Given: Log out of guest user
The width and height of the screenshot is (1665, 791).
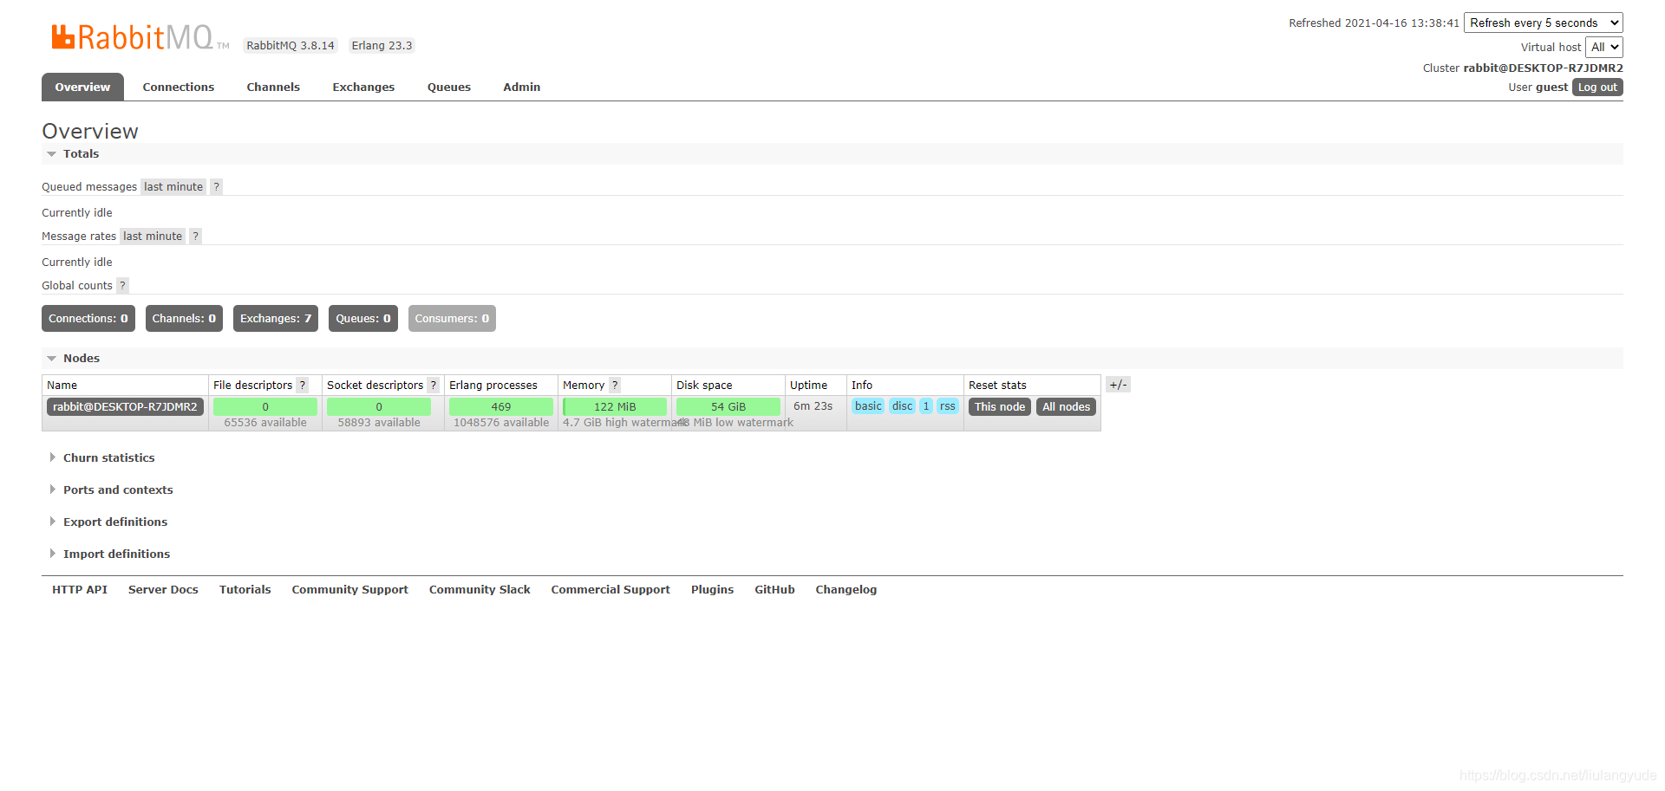Looking at the screenshot, I should click(x=1597, y=88).
